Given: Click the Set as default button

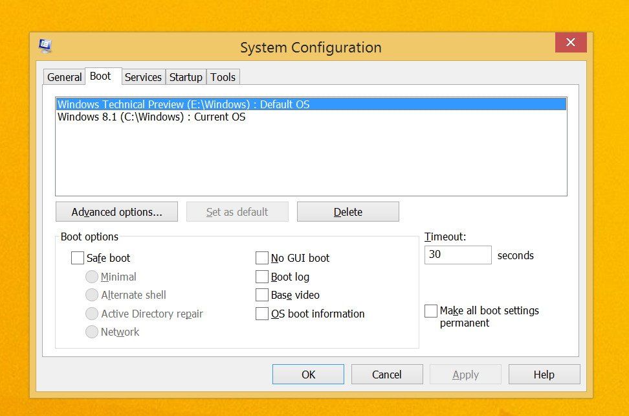Looking at the screenshot, I should pyautogui.click(x=237, y=212).
